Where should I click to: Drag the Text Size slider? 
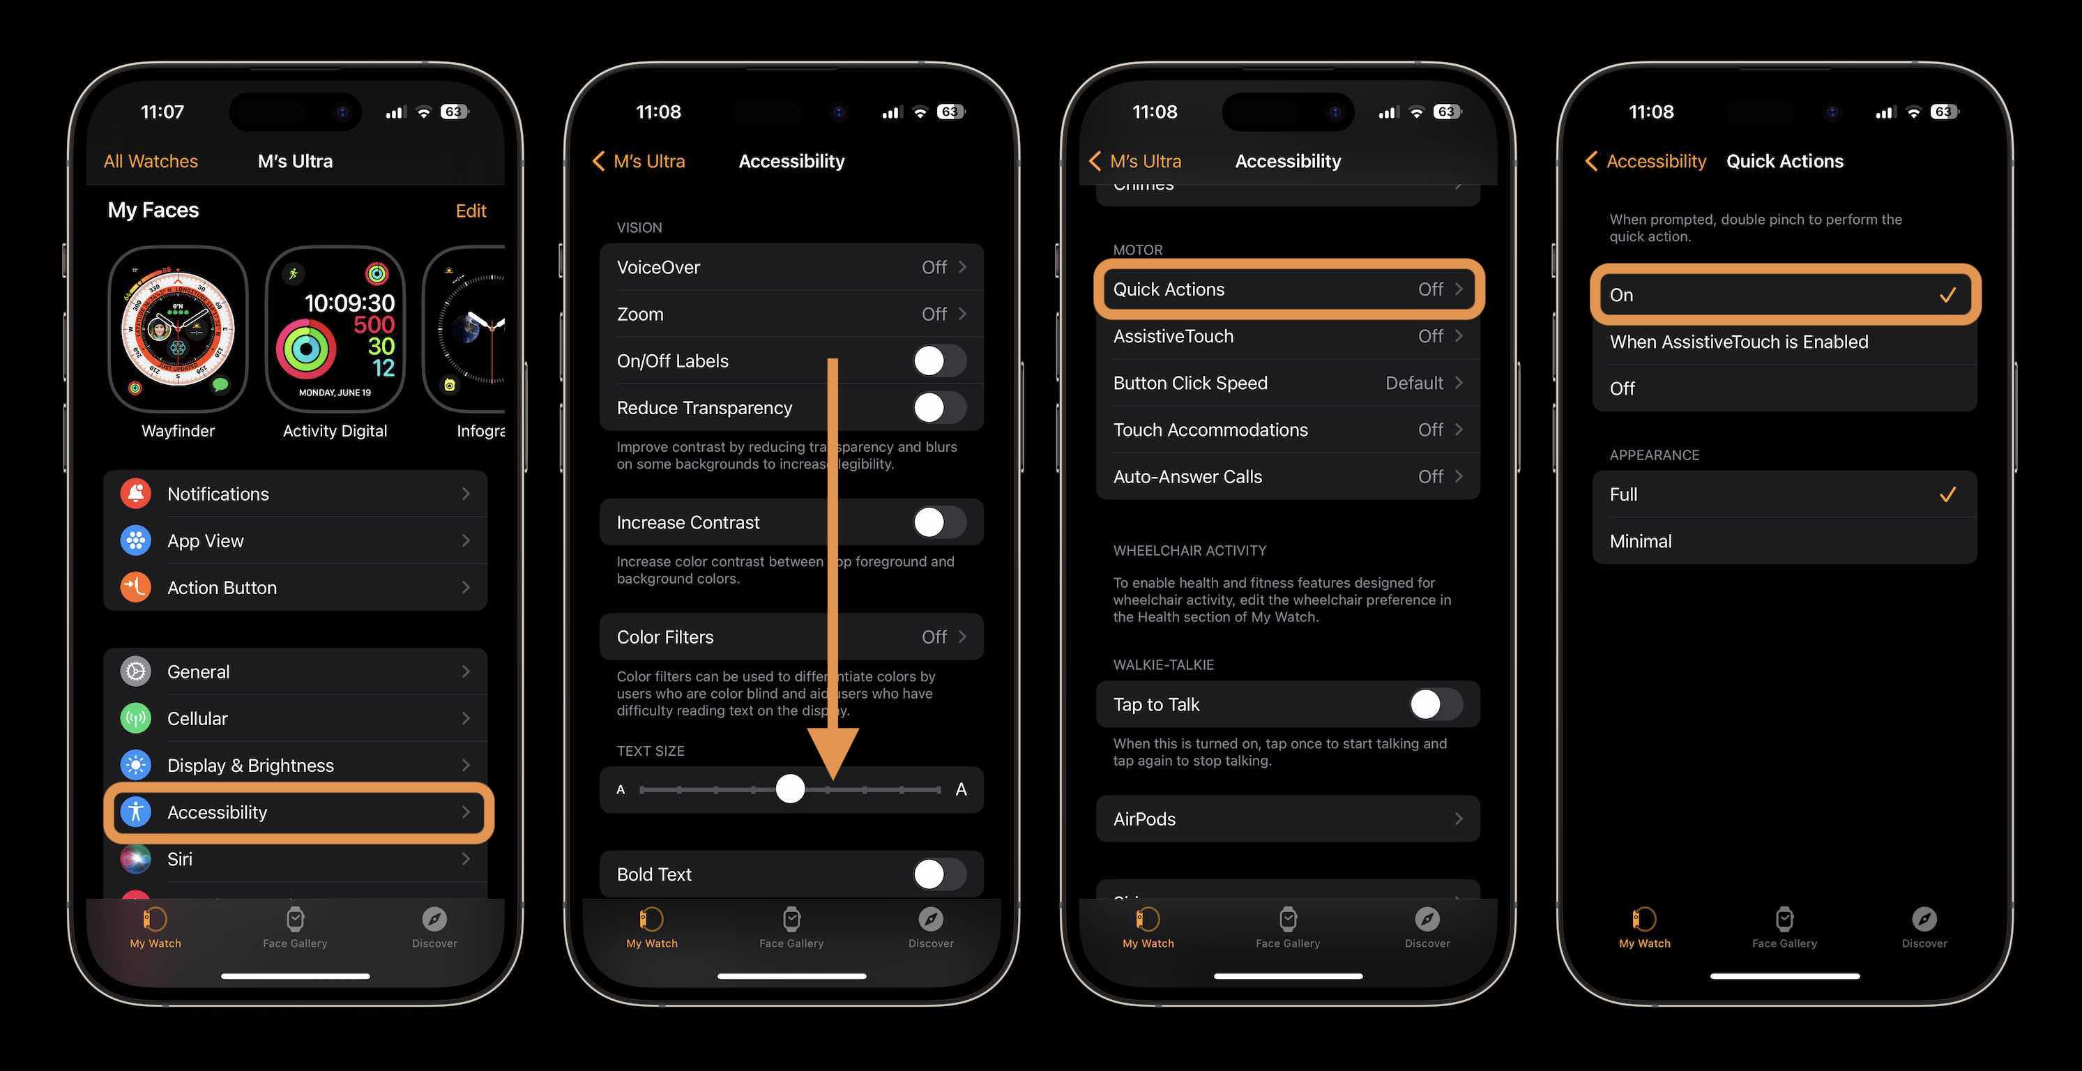point(789,788)
